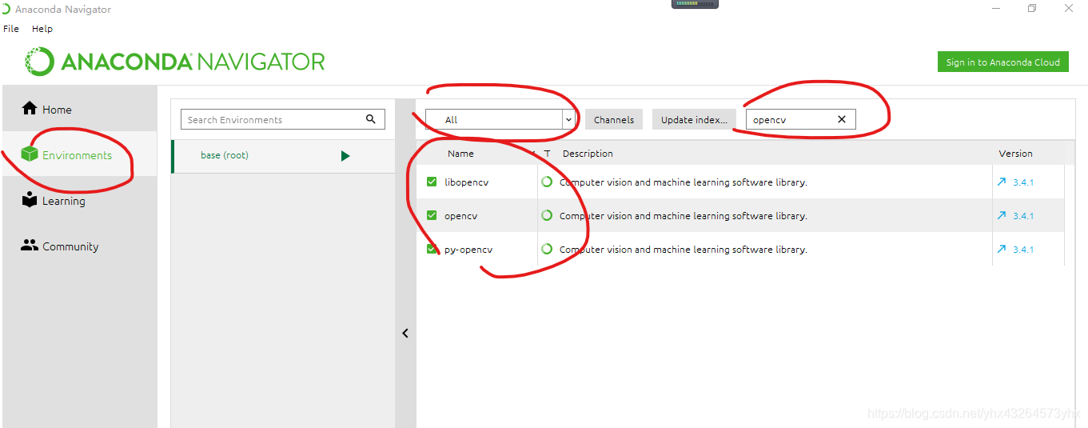The width and height of the screenshot is (1088, 428).
Task: Click the py-opencv package name
Action: pyautogui.click(x=468, y=250)
